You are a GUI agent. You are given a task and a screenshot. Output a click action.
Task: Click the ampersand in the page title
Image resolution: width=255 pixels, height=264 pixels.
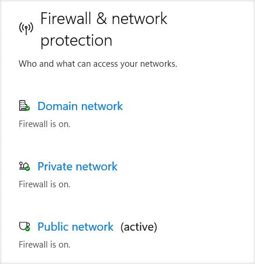tap(102, 19)
